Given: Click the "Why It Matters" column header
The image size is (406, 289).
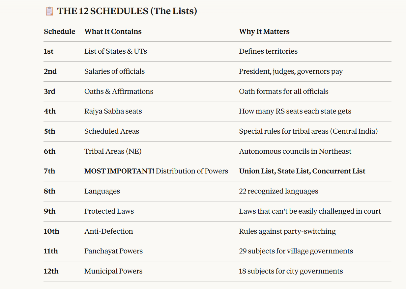Looking at the screenshot, I should tap(264, 32).
